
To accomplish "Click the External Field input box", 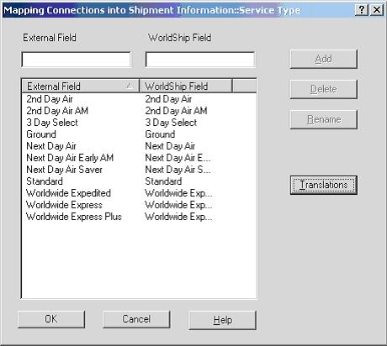I will pyautogui.click(x=76, y=60).
